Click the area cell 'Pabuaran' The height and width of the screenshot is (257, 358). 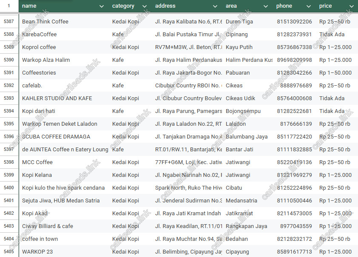[248, 73]
